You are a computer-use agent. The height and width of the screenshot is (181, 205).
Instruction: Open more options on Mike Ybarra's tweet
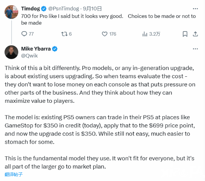pyautogui.click(x=195, y=49)
